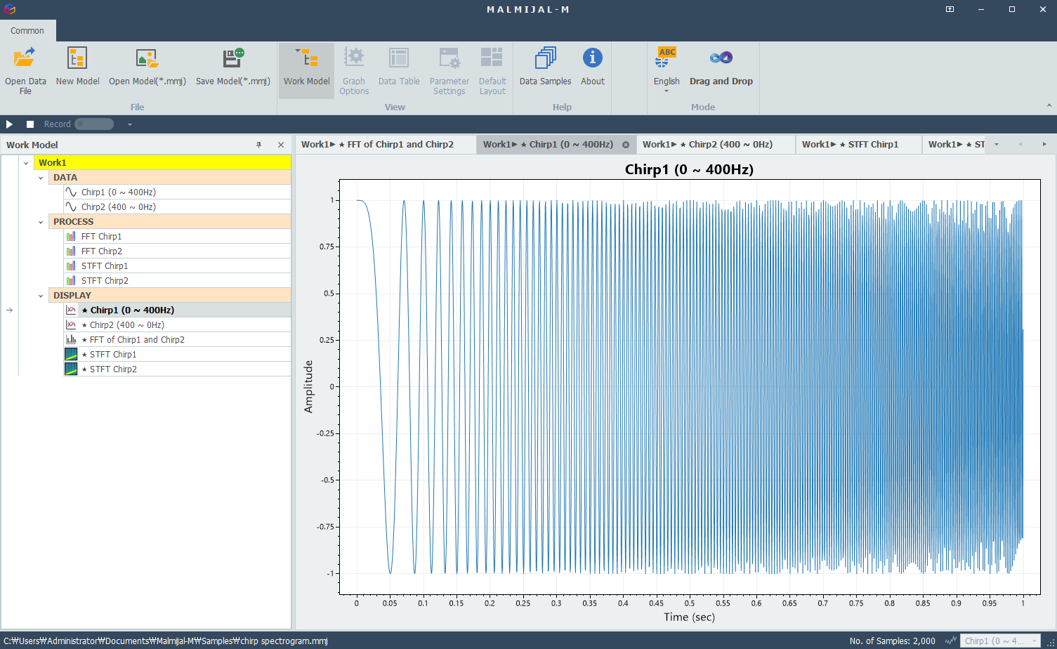Open Parameter Settings
1057x649 pixels.
449,70
